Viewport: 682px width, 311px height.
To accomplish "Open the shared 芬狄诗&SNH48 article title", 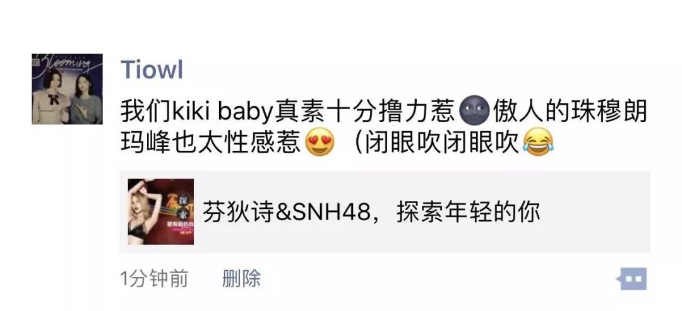I will [372, 213].
